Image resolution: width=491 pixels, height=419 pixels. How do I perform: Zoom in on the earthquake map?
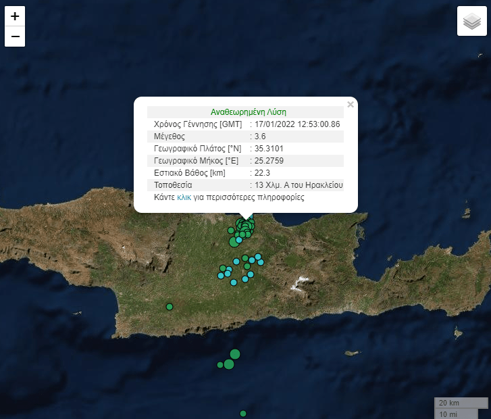coord(15,16)
